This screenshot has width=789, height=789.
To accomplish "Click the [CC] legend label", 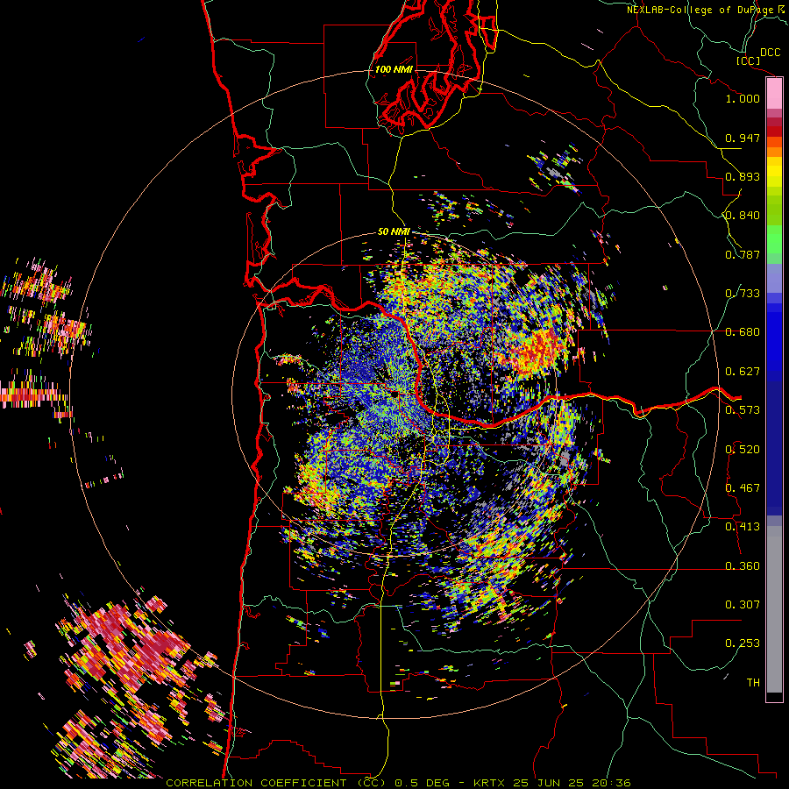I will pos(749,60).
